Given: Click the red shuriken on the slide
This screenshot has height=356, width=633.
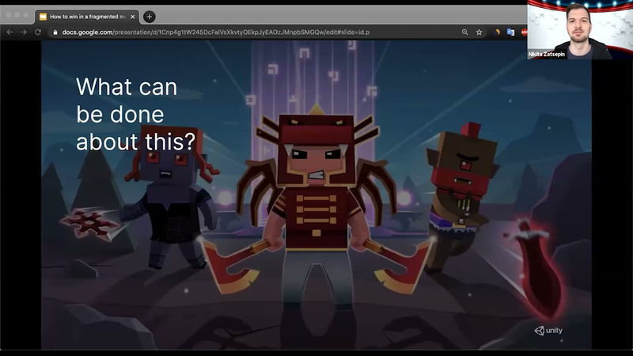Looking at the screenshot, I should pyautogui.click(x=90, y=224).
